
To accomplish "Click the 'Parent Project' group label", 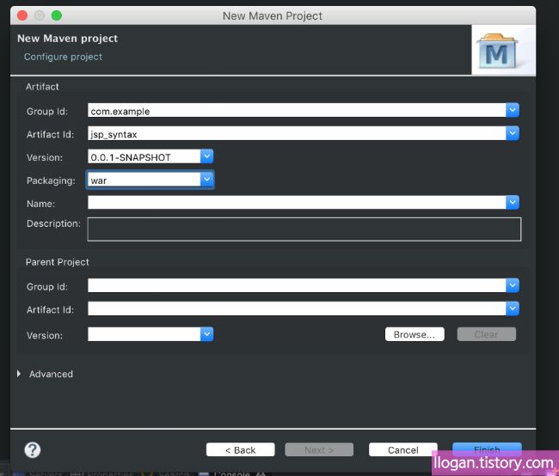I will (x=58, y=262).
